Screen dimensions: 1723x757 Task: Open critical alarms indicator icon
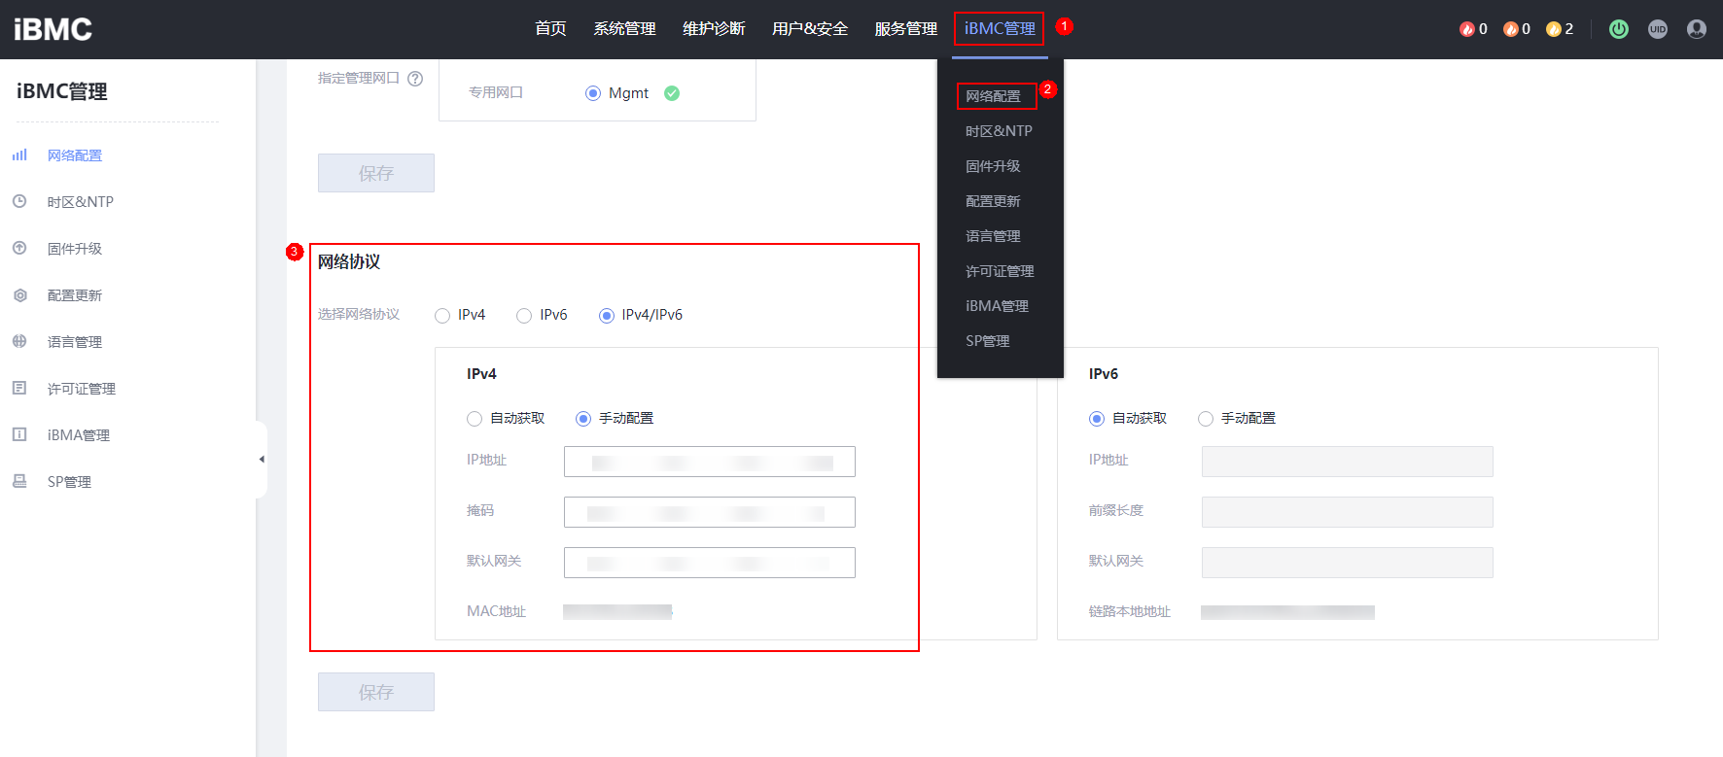click(1467, 29)
